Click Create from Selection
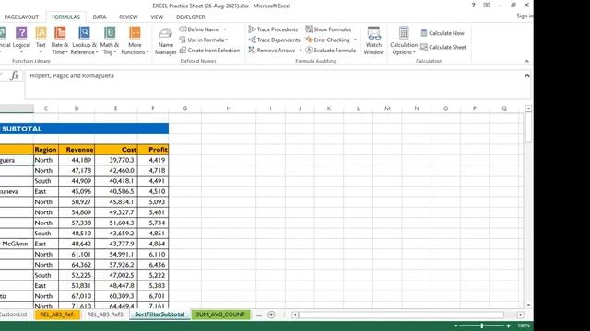Screen dimensions: 590x331 (209, 51)
